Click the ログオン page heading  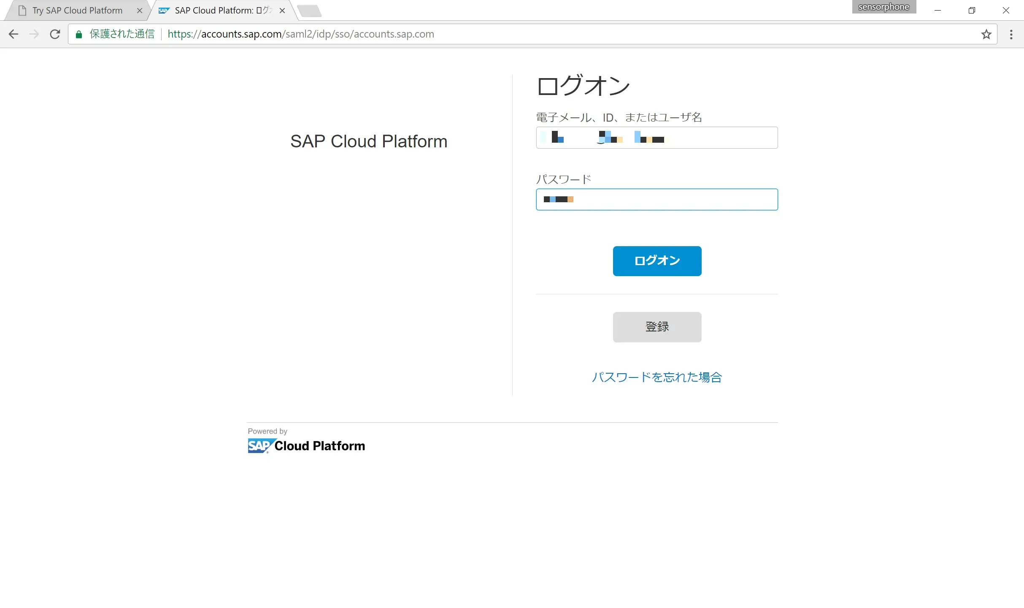583,86
